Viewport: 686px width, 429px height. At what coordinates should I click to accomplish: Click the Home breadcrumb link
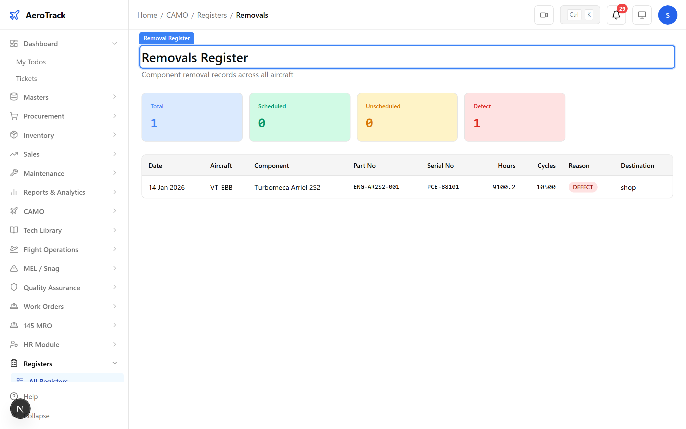click(147, 15)
